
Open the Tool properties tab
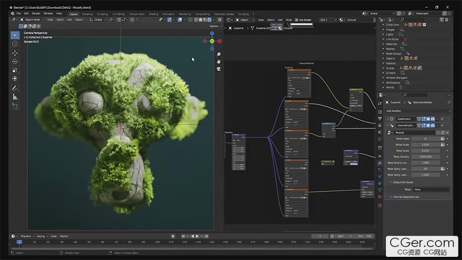[x=380, y=103]
